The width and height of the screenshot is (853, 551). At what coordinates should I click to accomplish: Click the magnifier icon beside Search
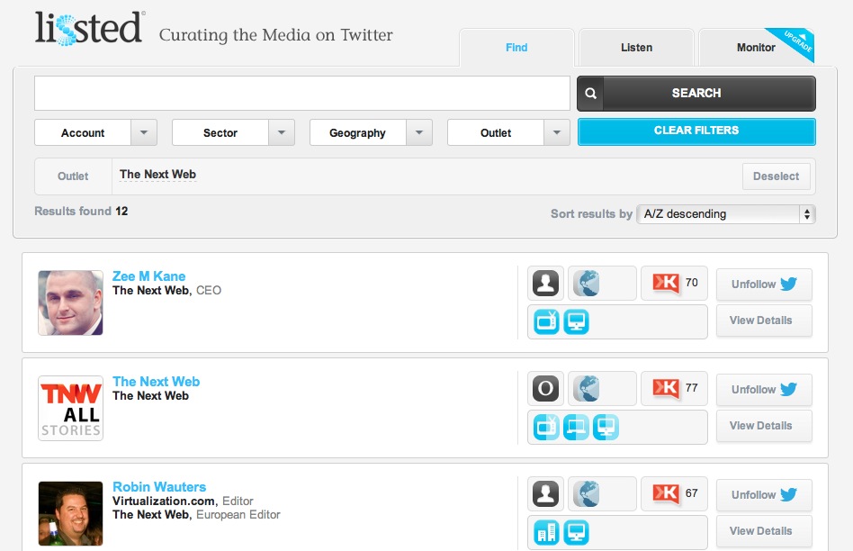pyautogui.click(x=590, y=94)
